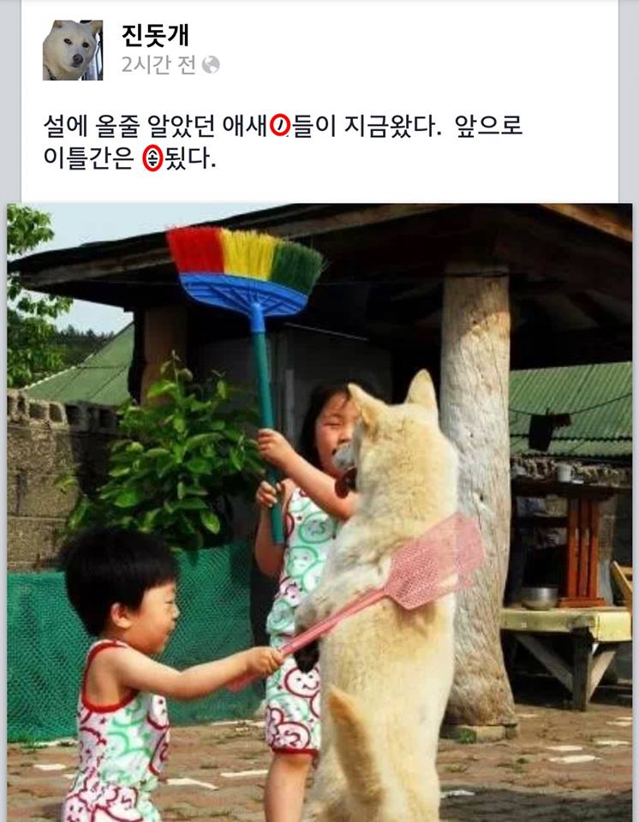The image size is (639, 822).
Task: Click the wooden bench at right
Action: point(566,645)
